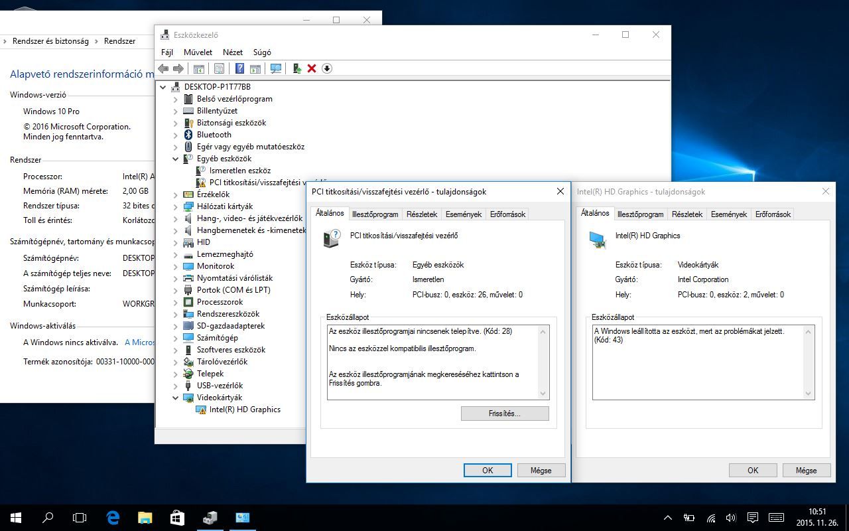Click Mégse in the Intel HD Graphics dialog
The height and width of the screenshot is (531, 849).
pos(806,470)
